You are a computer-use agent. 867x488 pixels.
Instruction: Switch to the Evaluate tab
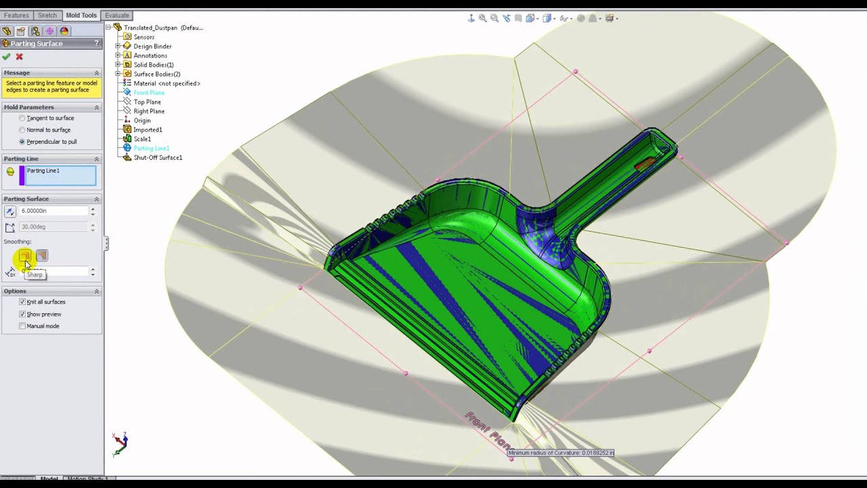(117, 15)
